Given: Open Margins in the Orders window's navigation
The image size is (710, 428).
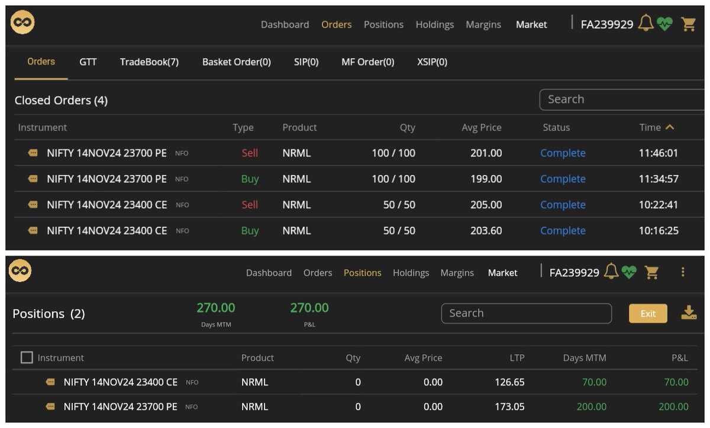Looking at the screenshot, I should coord(483,24).
